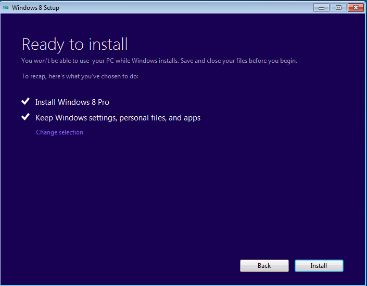Close the Windows 8 Setup window
This screenshot has width=367, height=286.
coord(355,7)
